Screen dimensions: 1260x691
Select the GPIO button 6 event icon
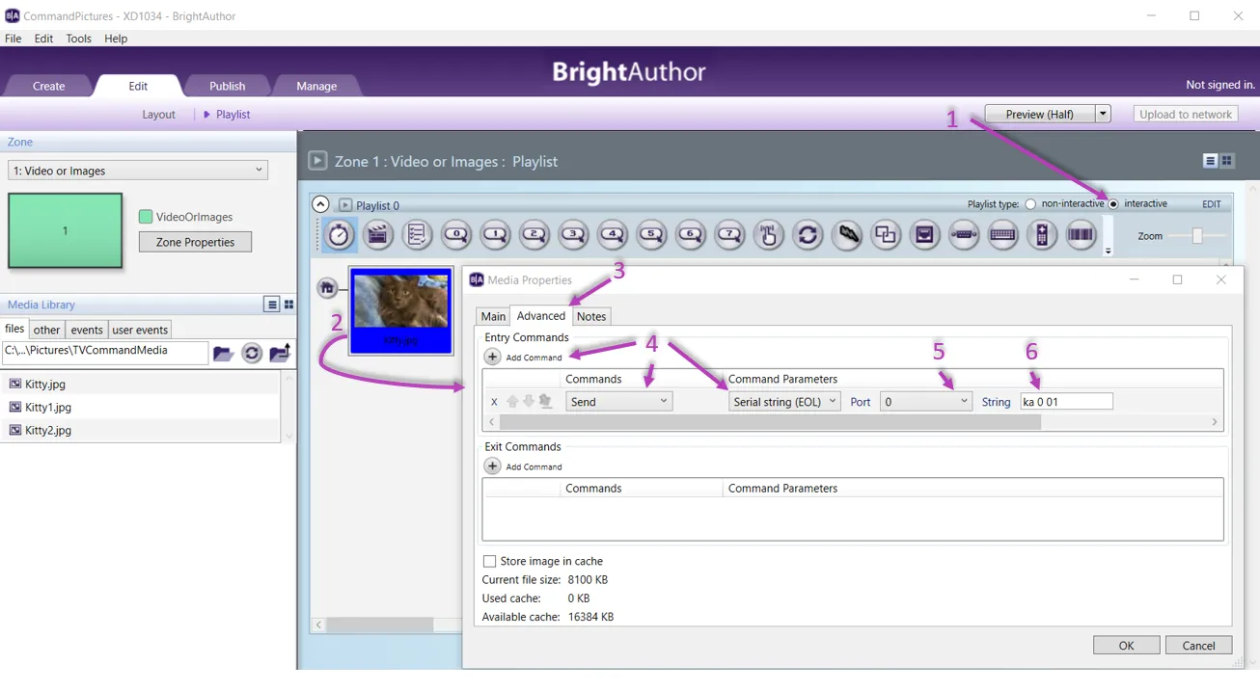pyautogui.click(x=691, y=234)
